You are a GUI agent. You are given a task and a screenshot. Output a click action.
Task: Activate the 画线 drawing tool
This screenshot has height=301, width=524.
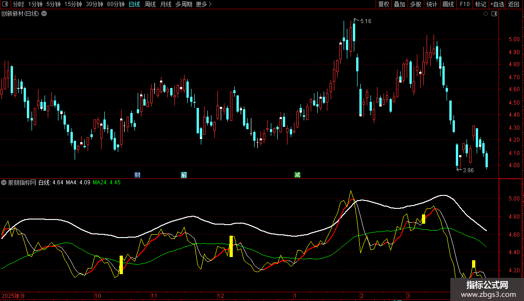(448, 4)
